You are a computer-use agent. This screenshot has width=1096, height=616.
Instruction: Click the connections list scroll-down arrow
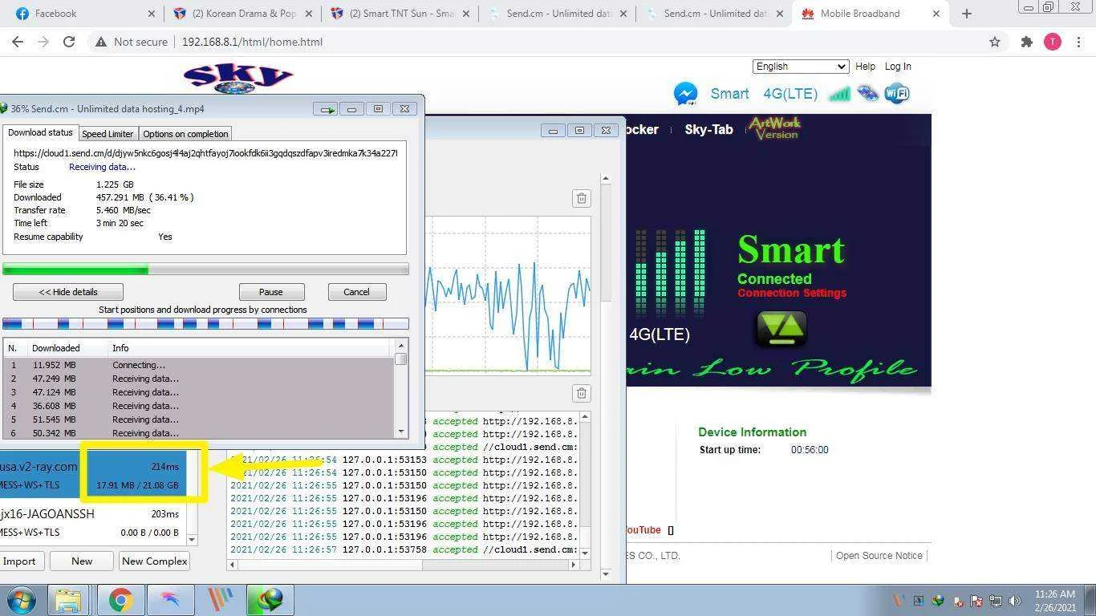point(401,432)
